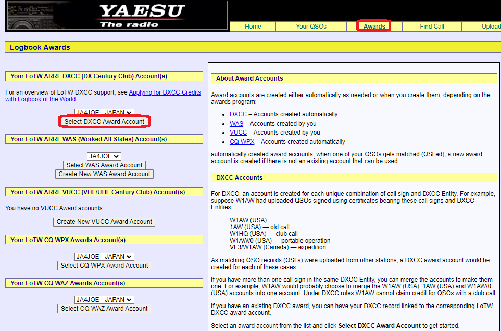This screenshot has width=501, height=331.
Task: Click the Yaesu The radio banner image
Action: tap(116, 15)
